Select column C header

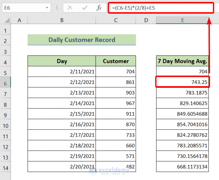116,20
